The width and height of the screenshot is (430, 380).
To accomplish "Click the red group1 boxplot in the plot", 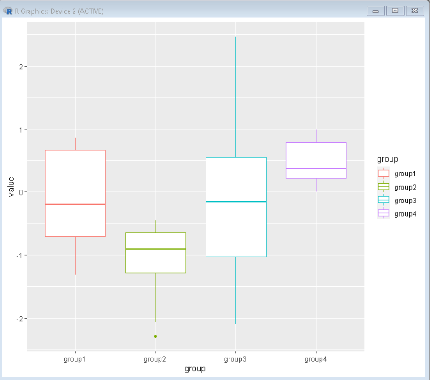I will (75, 193).
